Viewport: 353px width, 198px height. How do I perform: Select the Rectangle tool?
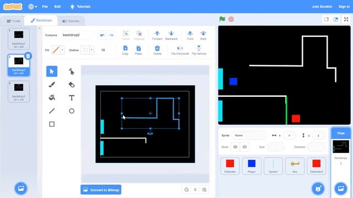point(52,124)
